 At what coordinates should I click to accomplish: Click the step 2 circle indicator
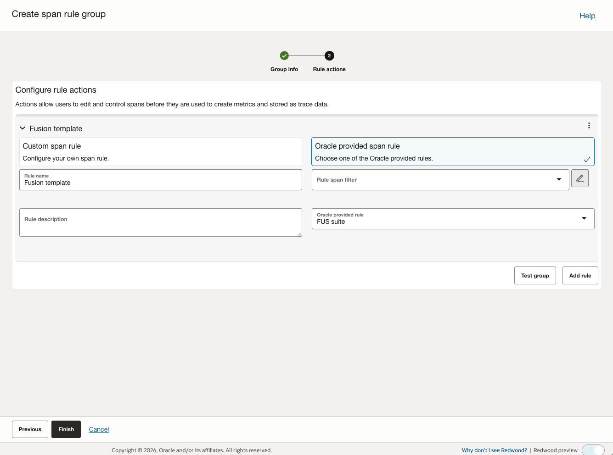point(329,55)
